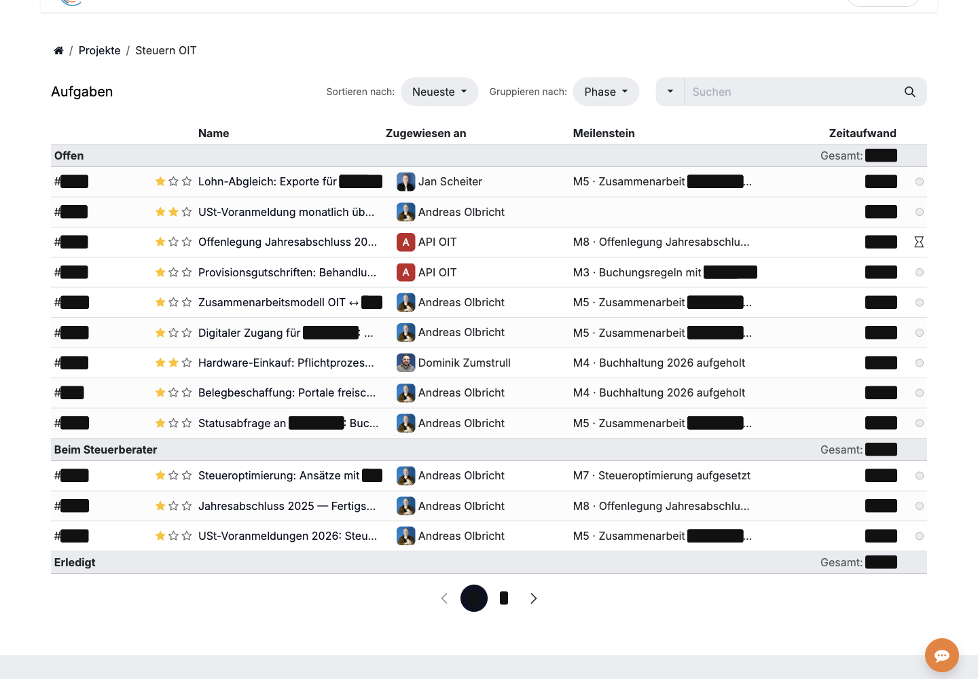Open the Projekte breadcrumb link
The width and height of the screenshot is (978, 679).
pos(99,50)
